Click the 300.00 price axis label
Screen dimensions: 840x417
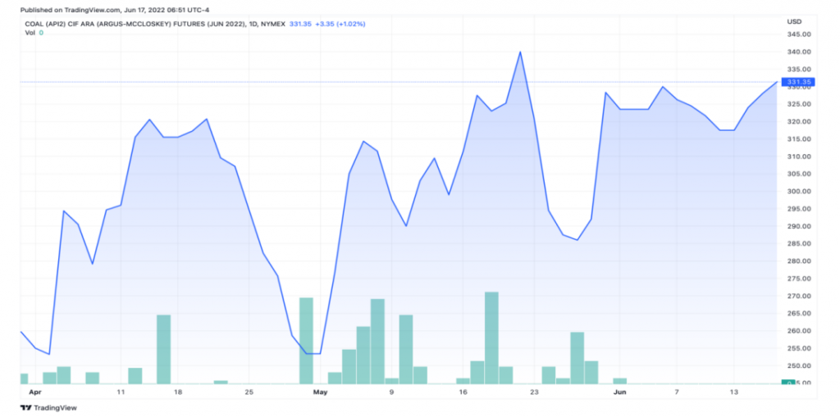tap(797, 191)
